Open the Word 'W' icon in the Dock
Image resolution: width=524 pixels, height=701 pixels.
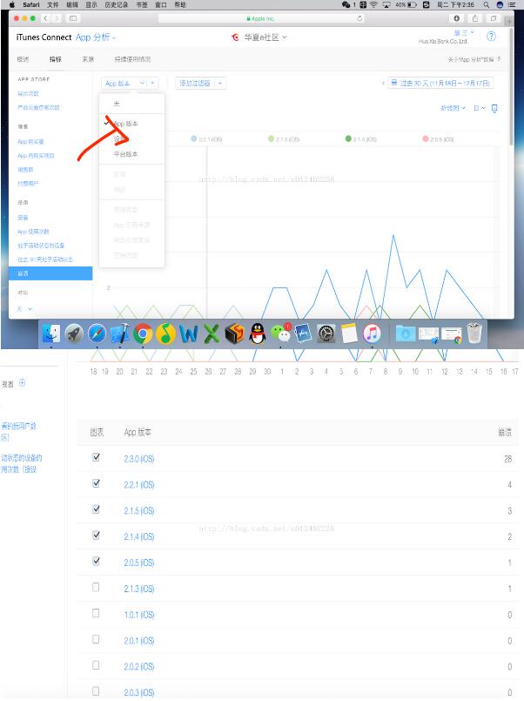189,334
